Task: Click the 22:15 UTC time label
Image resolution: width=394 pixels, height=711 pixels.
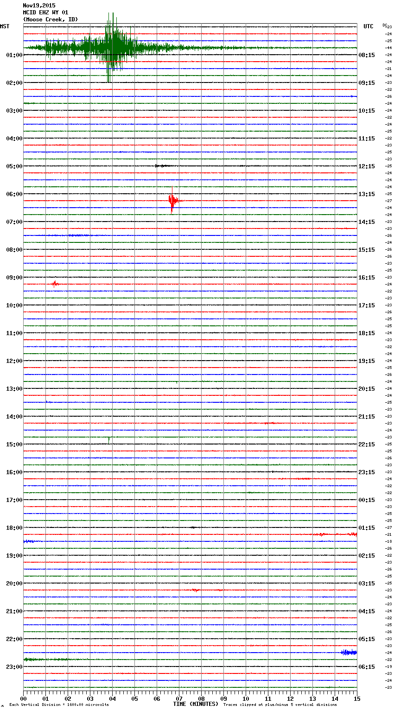Action: pyautogui.click(x=367, y=444)
